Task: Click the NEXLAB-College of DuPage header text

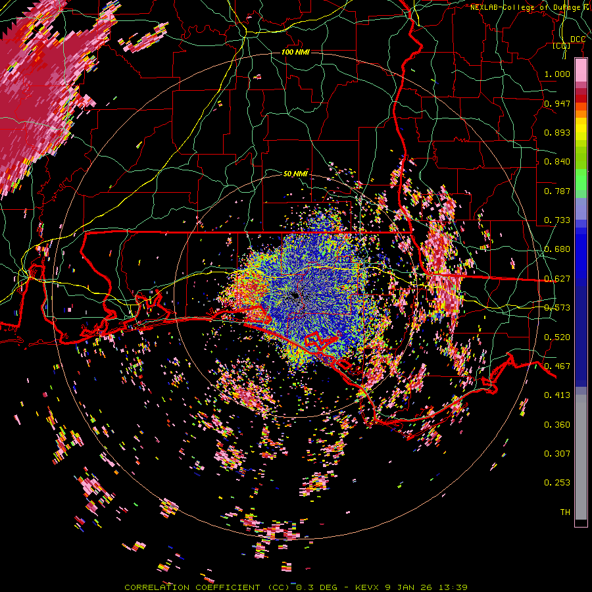Action: coord(527,7)
